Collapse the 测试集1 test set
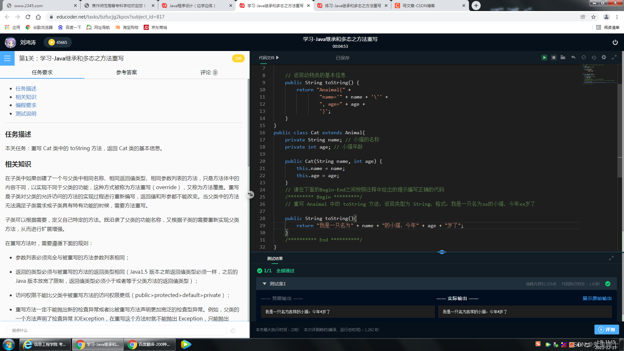This screenshot has width=624, height=351. 265,284
